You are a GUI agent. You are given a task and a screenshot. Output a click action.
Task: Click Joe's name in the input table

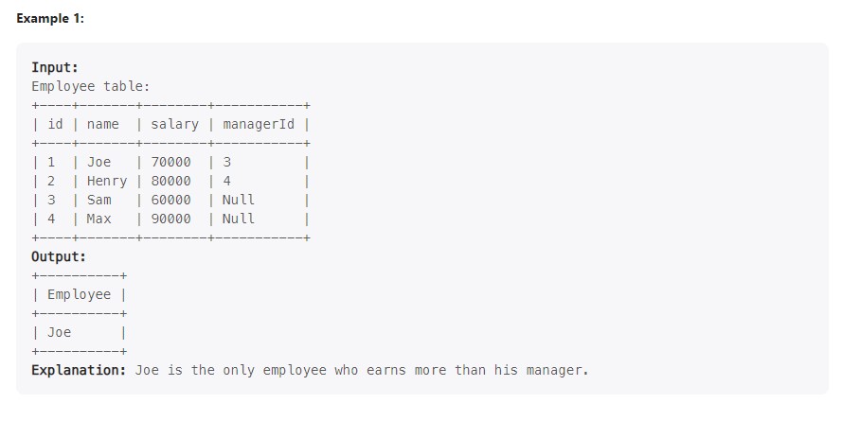(x=99, y=162)
